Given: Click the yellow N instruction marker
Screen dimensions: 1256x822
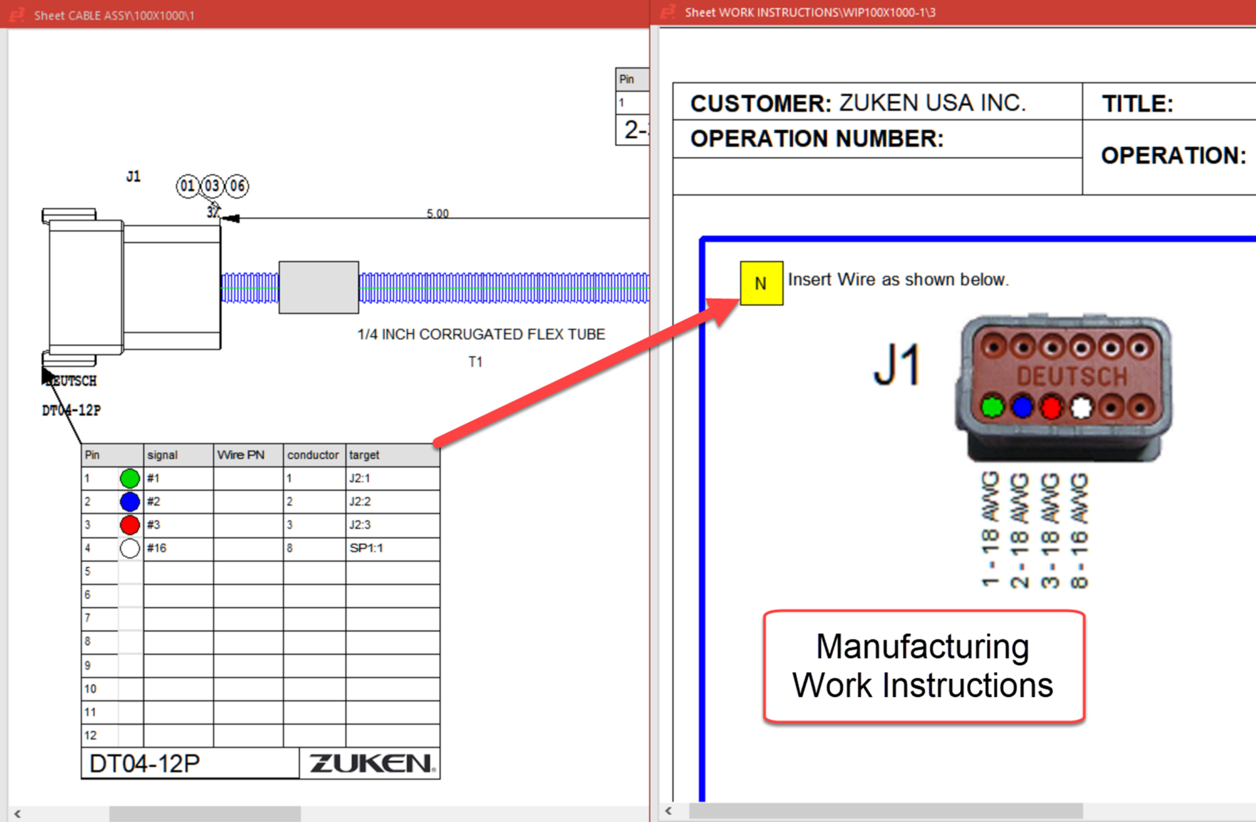Looking at the screenshot, I should pyautogui.click(x=761, y=283).
